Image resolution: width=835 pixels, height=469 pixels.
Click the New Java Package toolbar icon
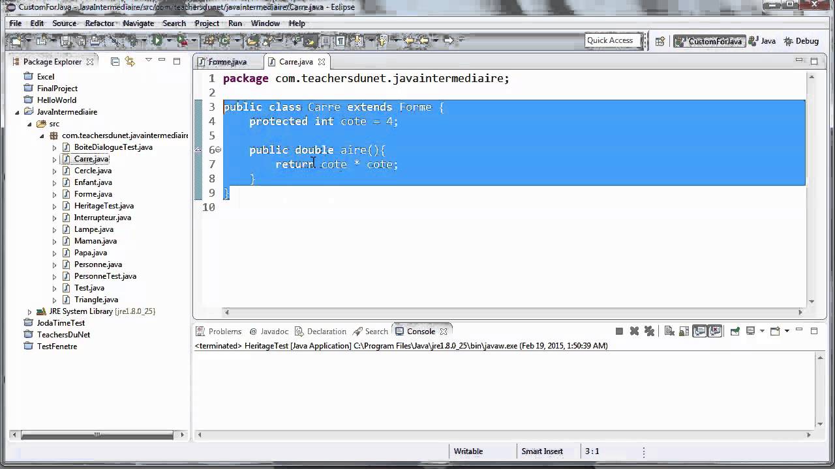[x=209, y=40]
